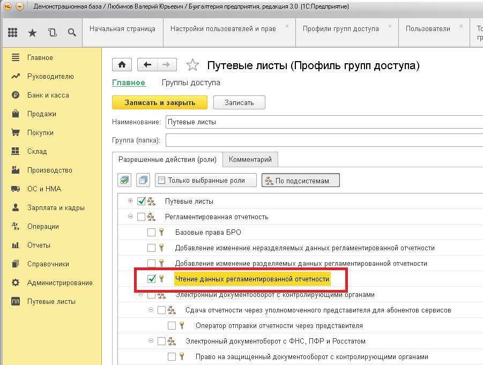
Task: Click Записать и закрыть button
Action: (x=160, y=102)
